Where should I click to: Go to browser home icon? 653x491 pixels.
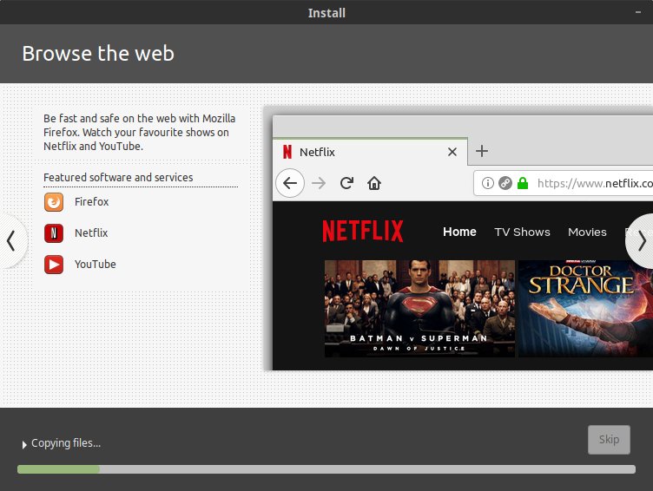click(374, 183)
